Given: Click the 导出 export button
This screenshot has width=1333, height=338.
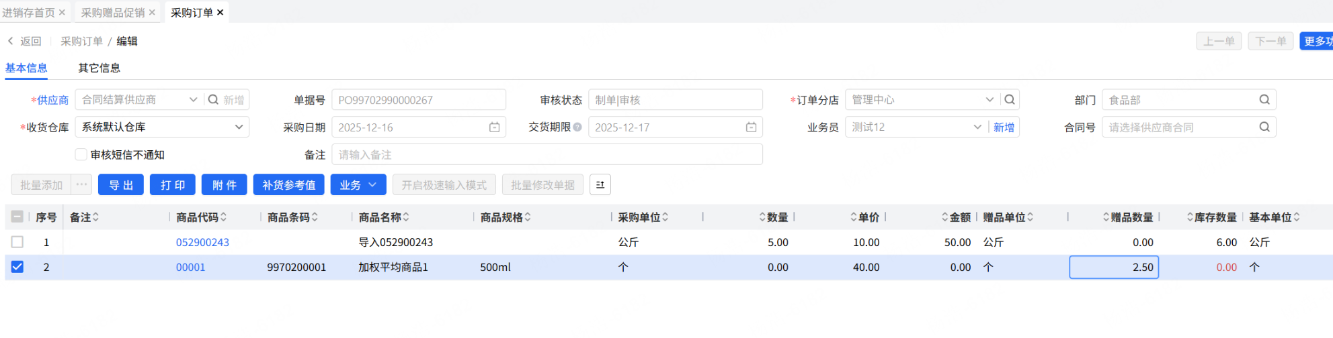Looking at the screenshot, I should click(x=121, y=185).
